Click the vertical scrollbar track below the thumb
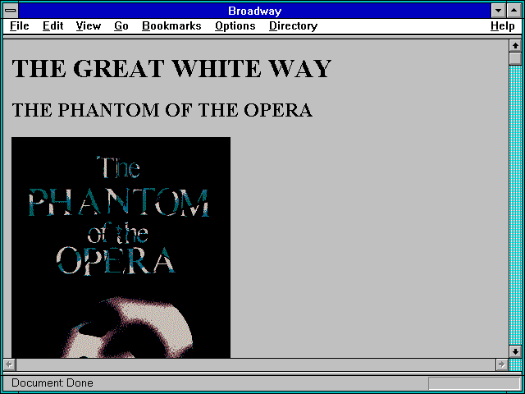Screen dimensions: 525x394 click(x=515, y=205)
